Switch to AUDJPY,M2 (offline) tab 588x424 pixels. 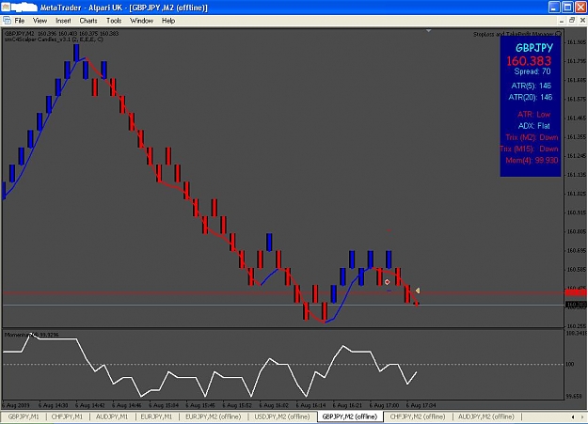[x=486, y=416]
